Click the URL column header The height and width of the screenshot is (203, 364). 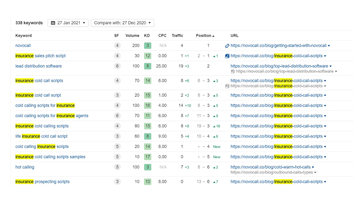click(234, 36)
